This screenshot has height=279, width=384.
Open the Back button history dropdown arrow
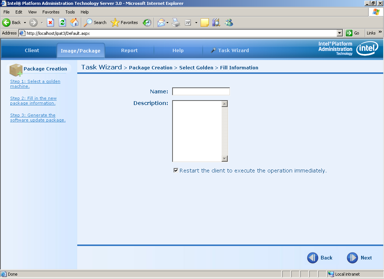[25, 22]
